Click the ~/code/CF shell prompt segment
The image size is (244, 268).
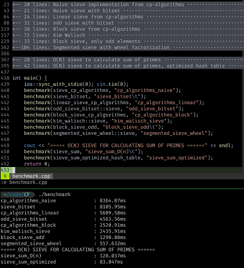17,194
